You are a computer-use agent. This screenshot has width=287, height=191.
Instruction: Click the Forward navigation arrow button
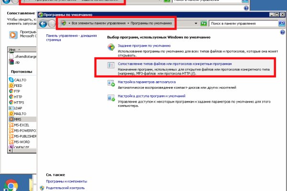pos(52,23)
